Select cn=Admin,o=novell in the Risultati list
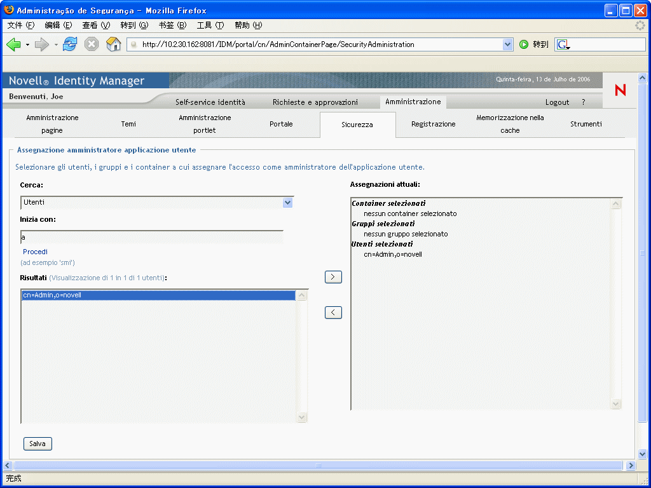Image resolution: width=651 pixels, height=488 pixels. (x=158, y=295)
